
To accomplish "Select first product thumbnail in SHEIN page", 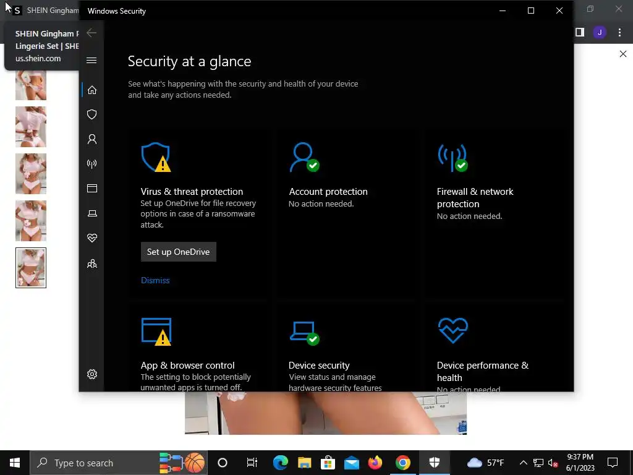I will pos(31,85).
